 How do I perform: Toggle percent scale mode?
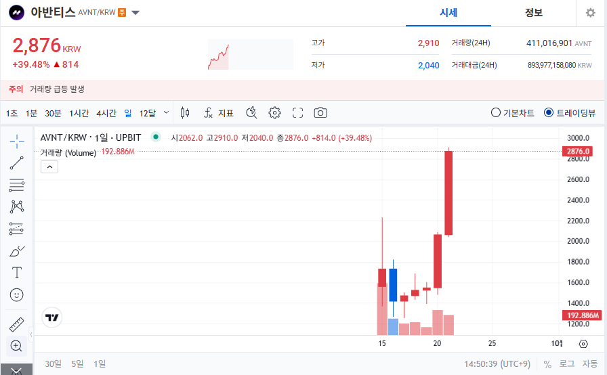pos(547,364)
